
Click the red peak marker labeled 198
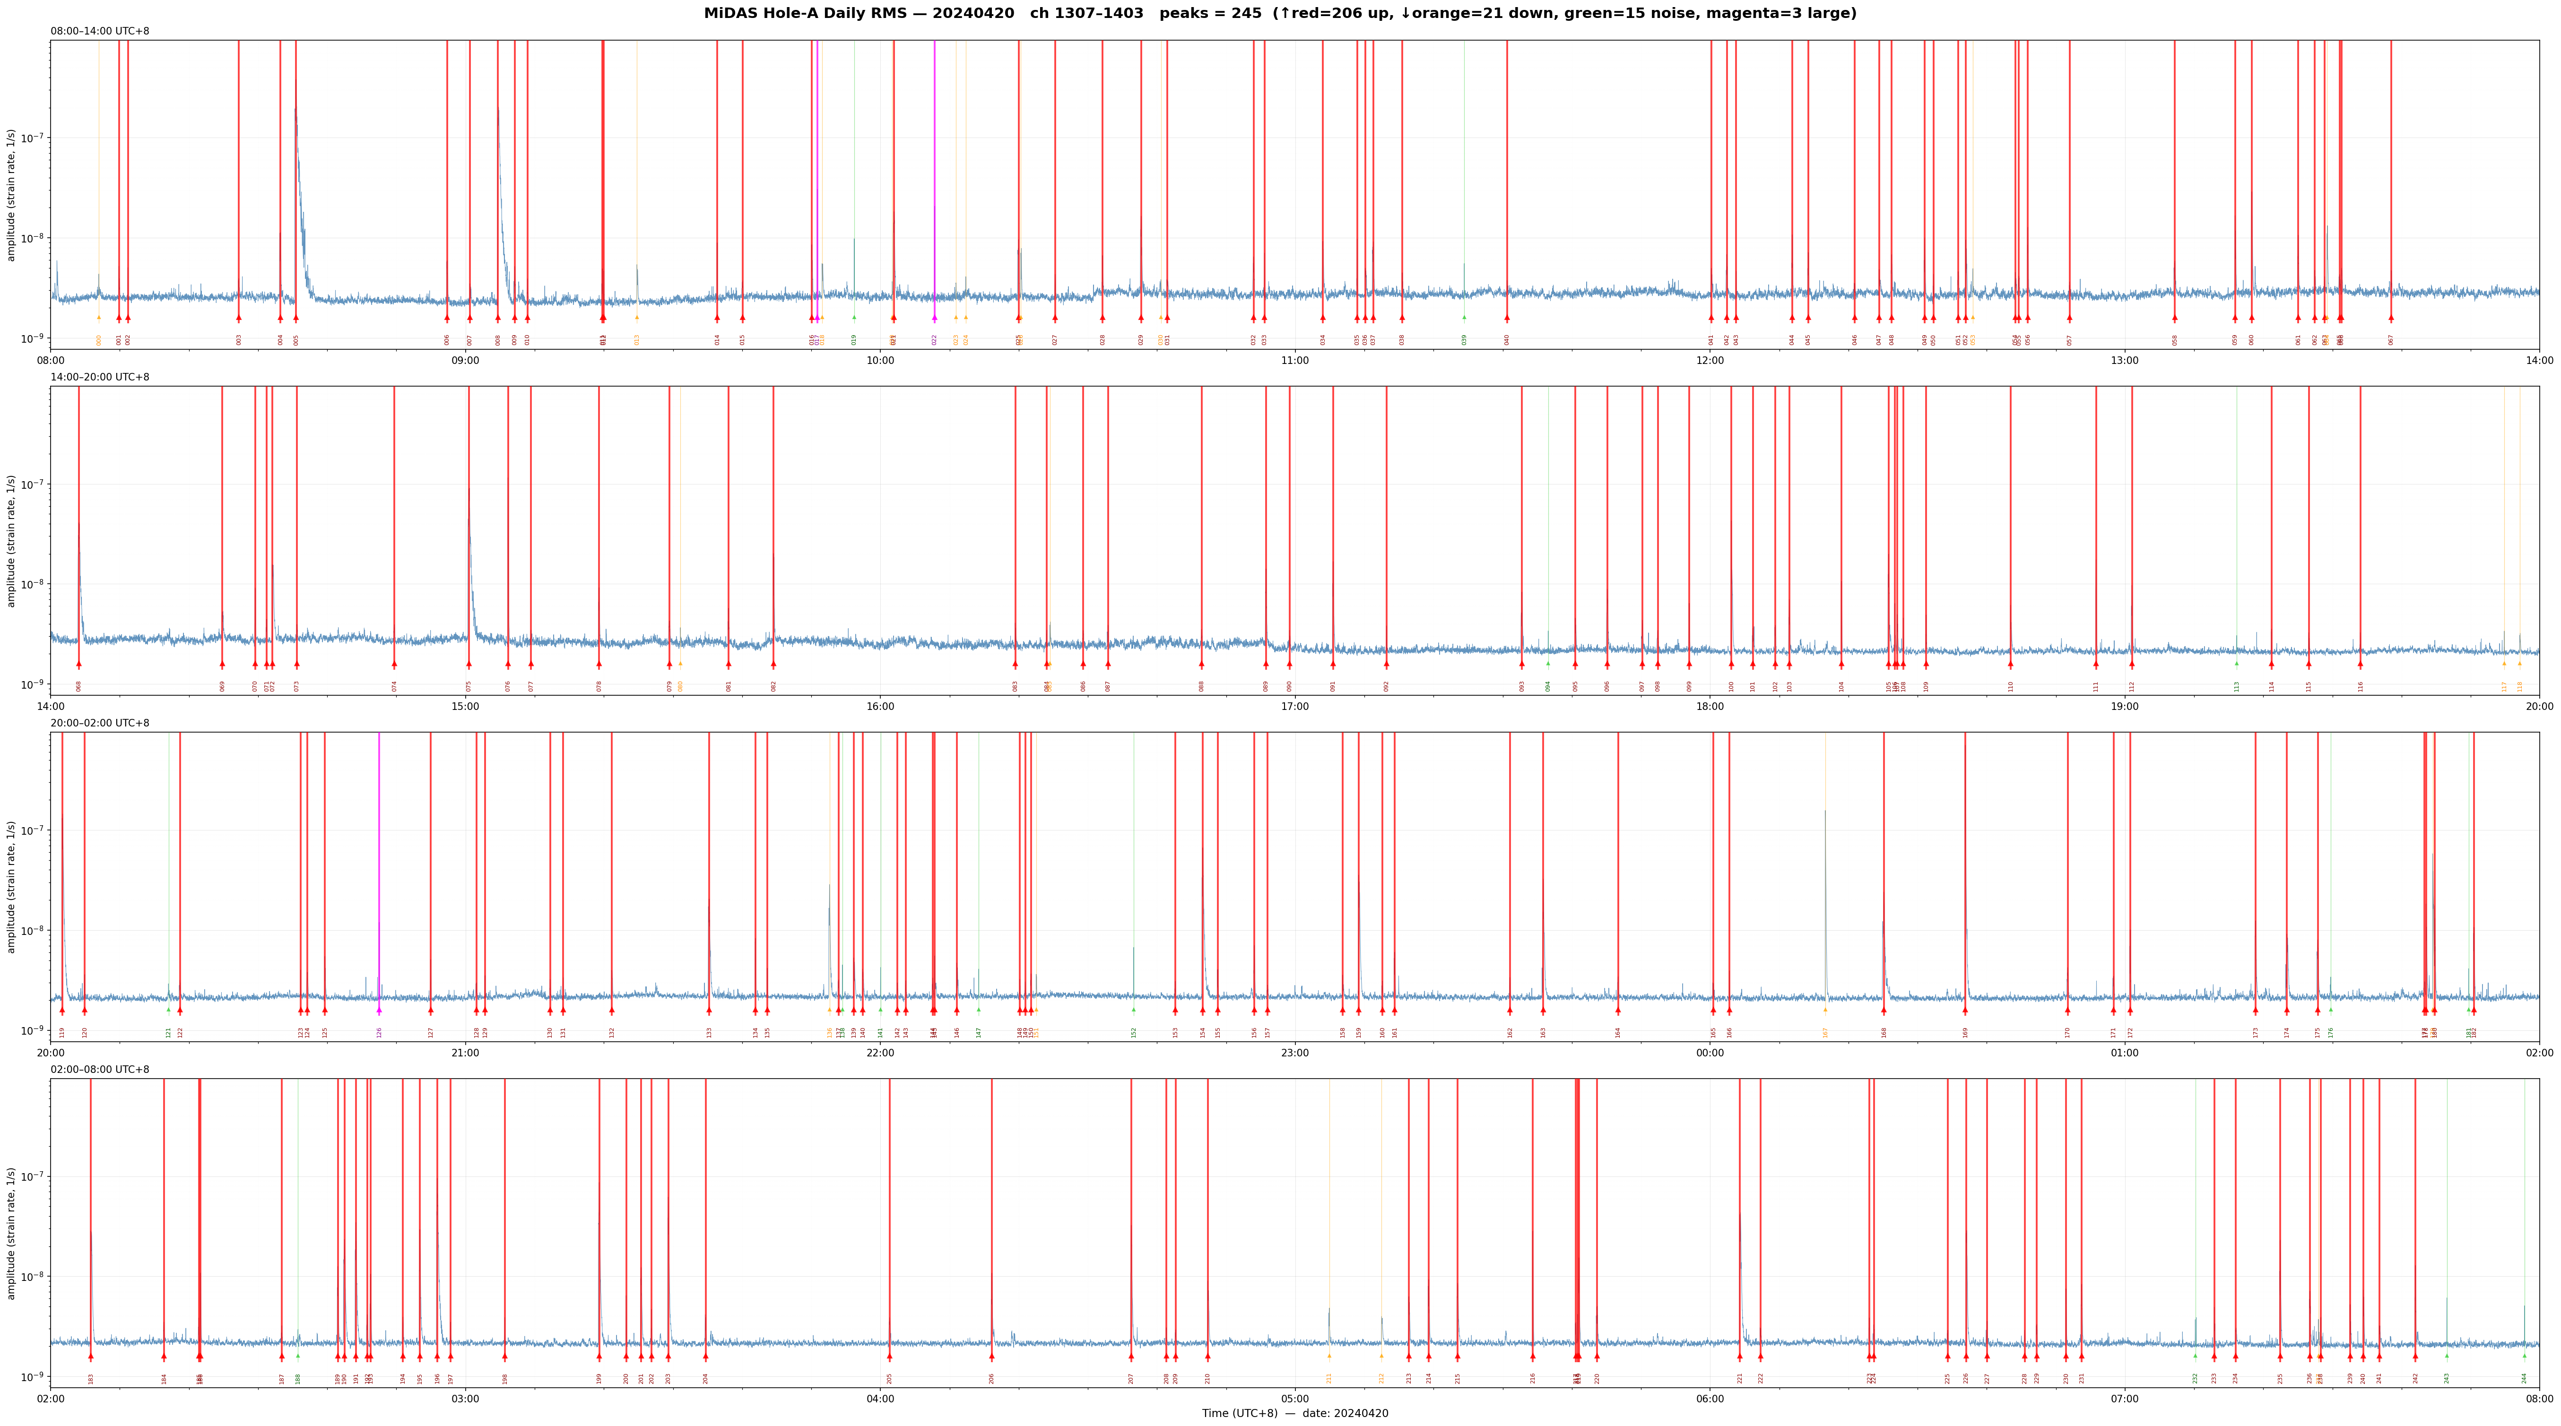[505, 1357]
